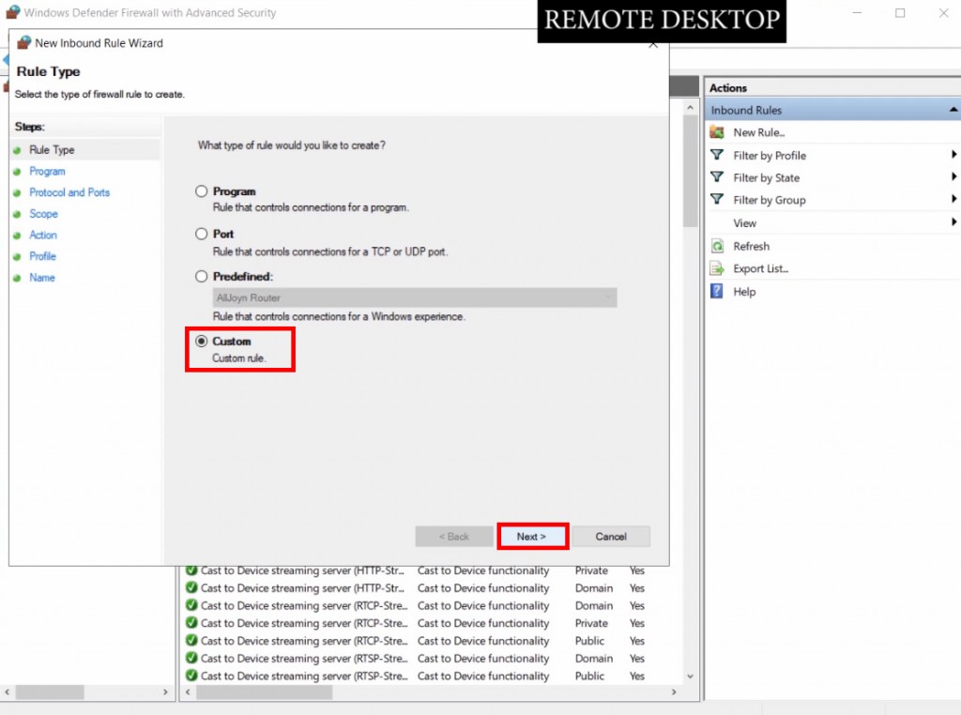This screenshot has width=961, height=715.
Task: Close the New Inbound Rule Wizard dialog
Action: pos(653,45)
